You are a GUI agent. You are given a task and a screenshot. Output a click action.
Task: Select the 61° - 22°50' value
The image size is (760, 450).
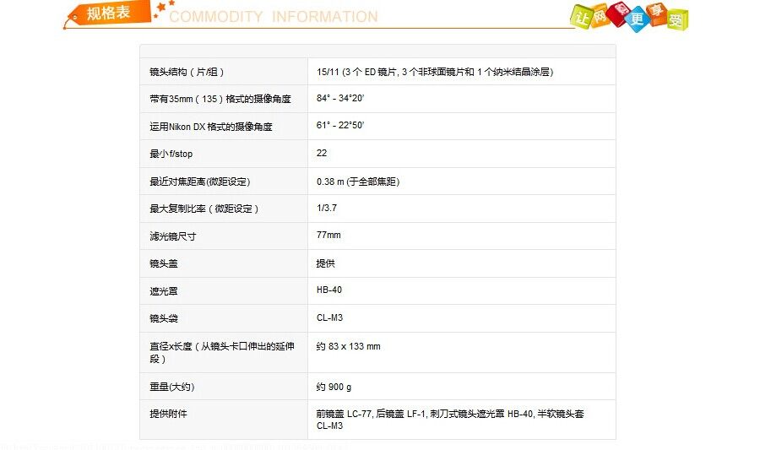click(340, 126)
